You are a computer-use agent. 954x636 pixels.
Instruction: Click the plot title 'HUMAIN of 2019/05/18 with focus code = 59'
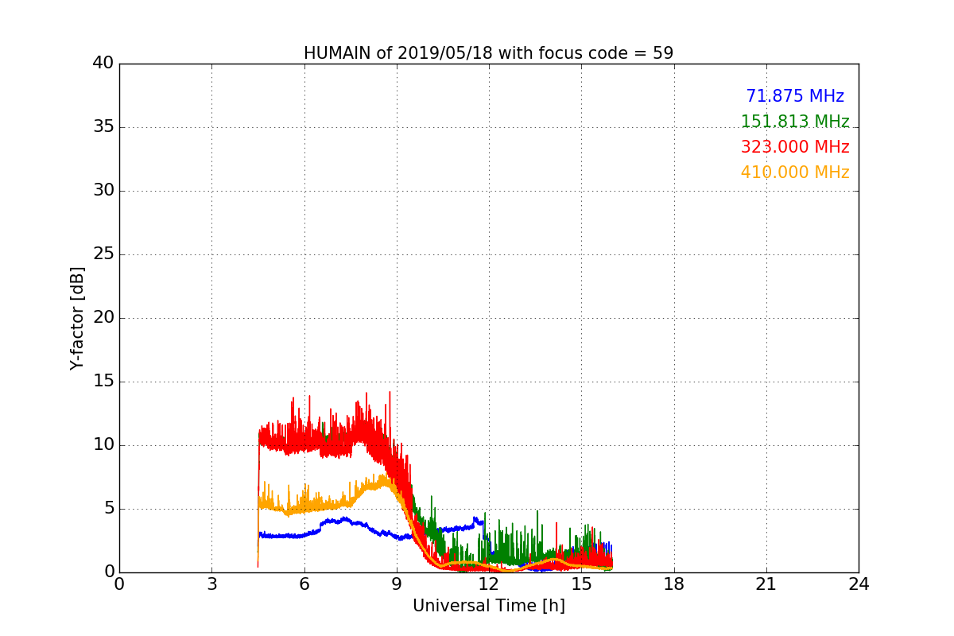point(488,53)
